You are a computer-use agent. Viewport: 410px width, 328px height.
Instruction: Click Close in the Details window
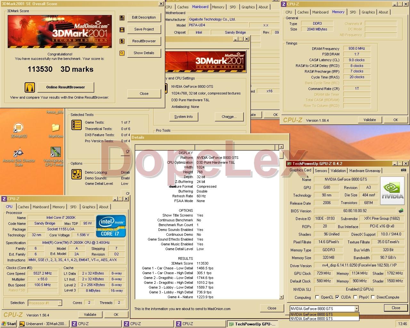tap(272, 308)
